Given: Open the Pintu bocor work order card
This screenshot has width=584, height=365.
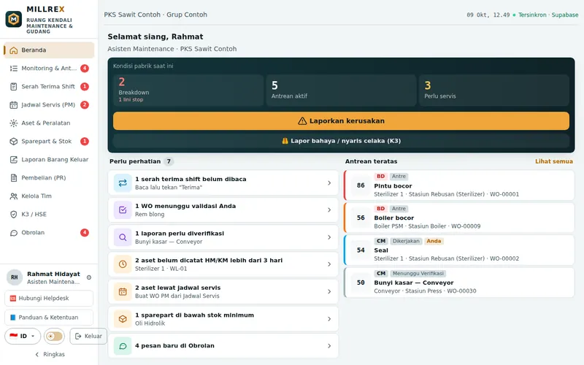Looking at the screenshot, I should point(459,185).
